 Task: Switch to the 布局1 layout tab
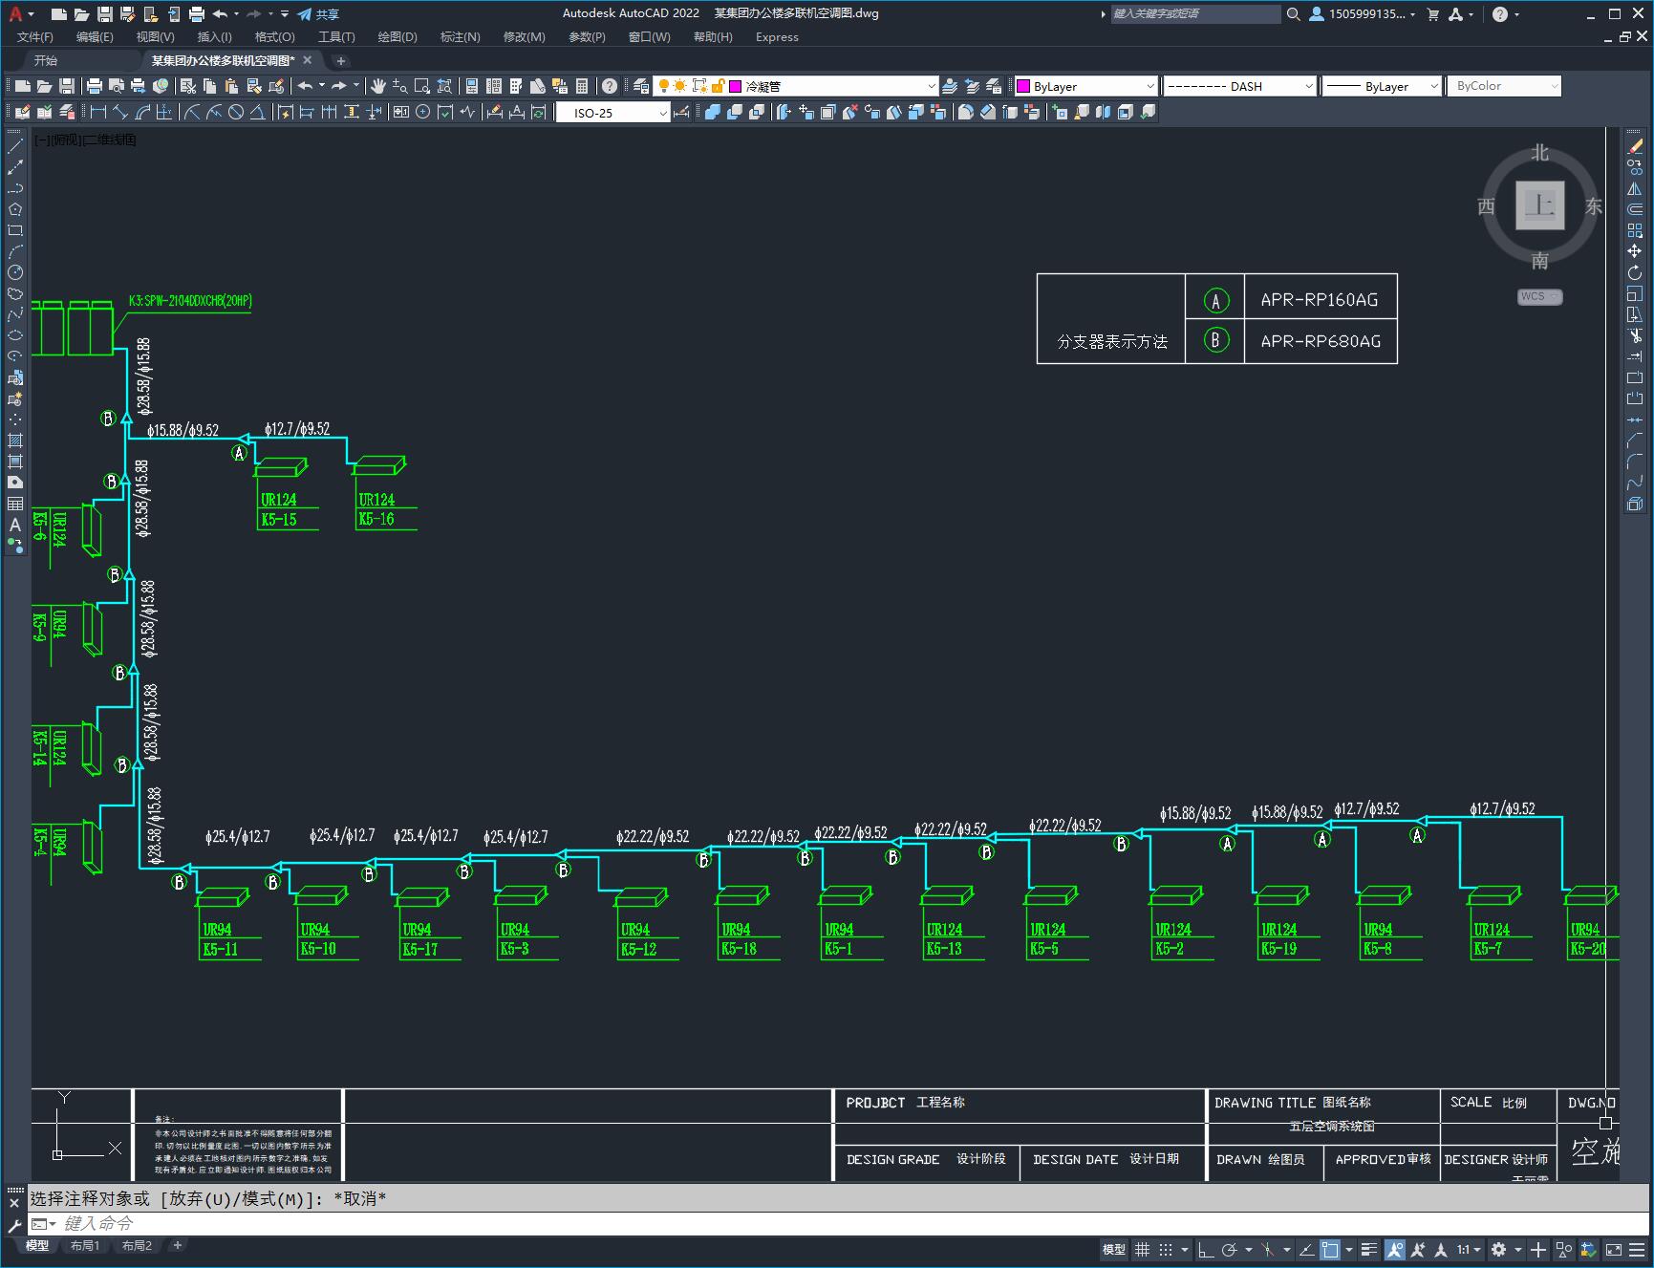tap(84, 1245)
